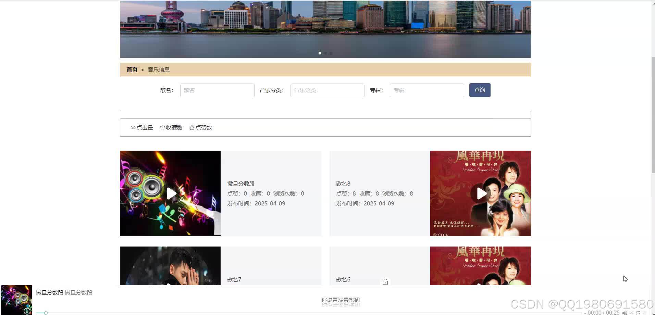Sort songs by 收藏数 star icon
655x315 pixels.
162,127
